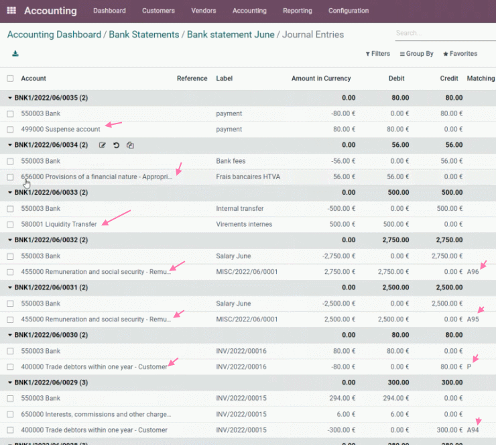Tick checkbox for 550003 Bank payment row
496x445 pixels.
coord(10,113)
